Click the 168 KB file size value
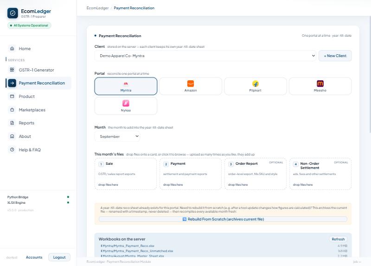Image resolution: width=371 pixels, height=266 pixels. 342,251
